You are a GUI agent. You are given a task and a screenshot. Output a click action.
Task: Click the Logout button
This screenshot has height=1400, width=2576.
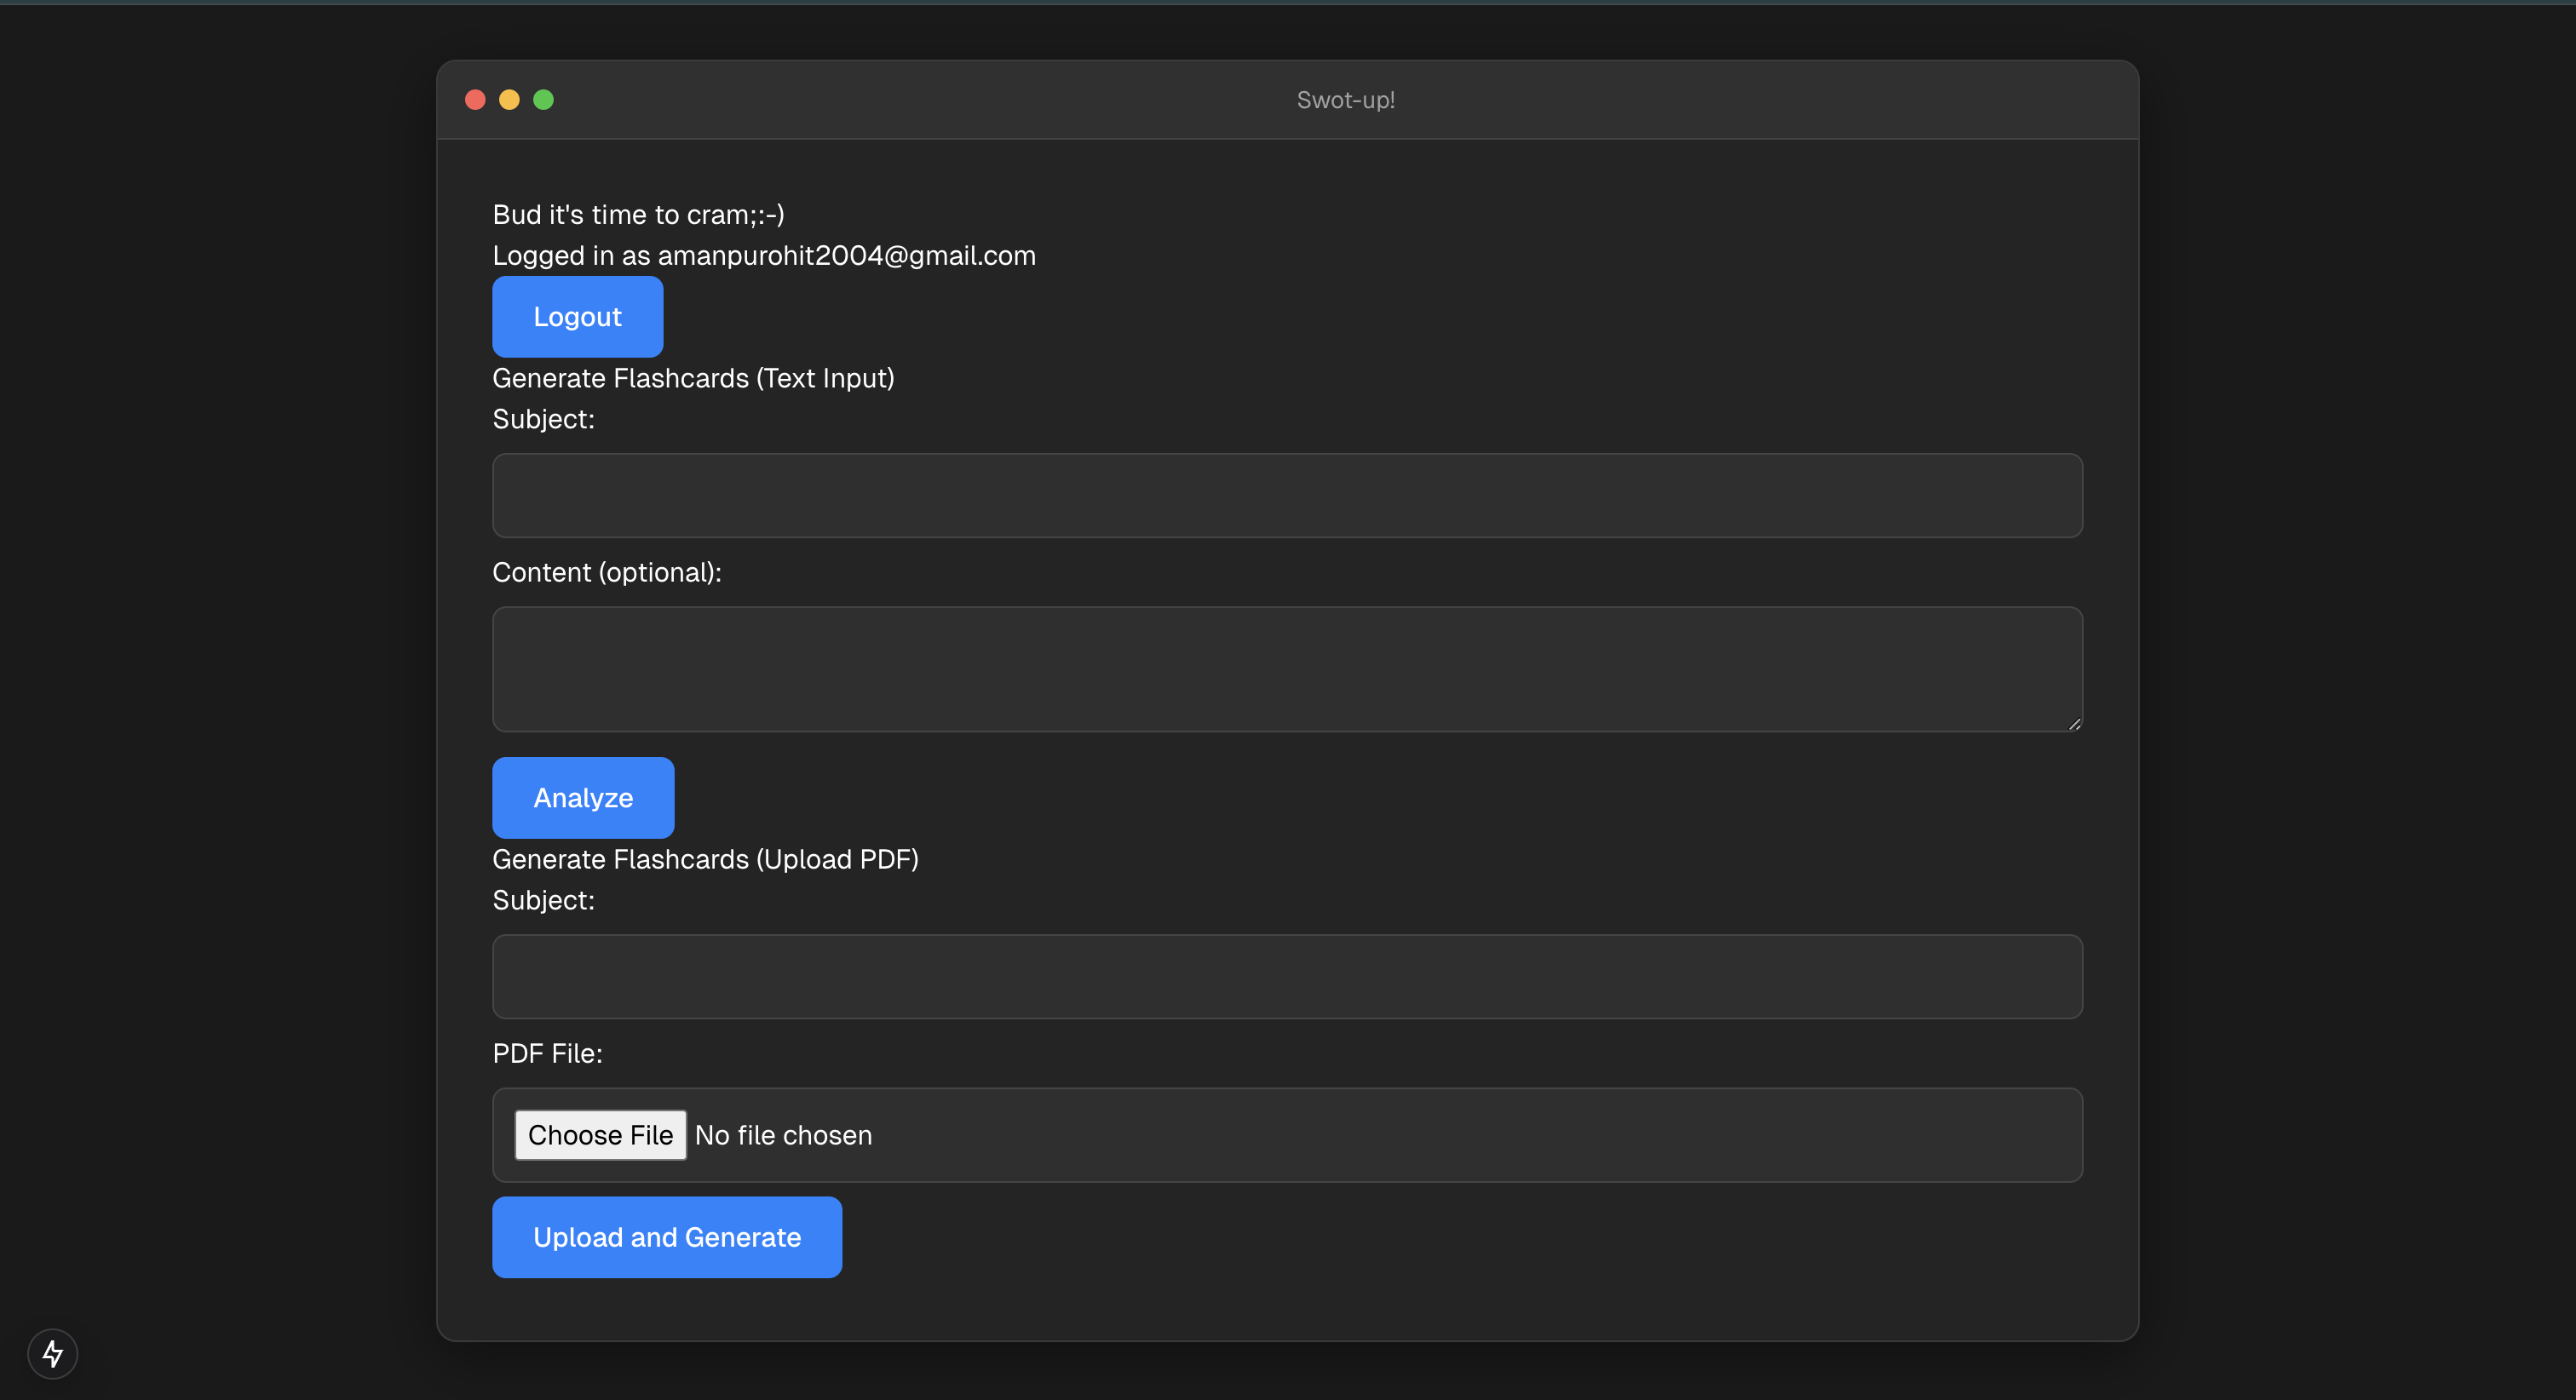pyautogui.click(x=577, y=317)
